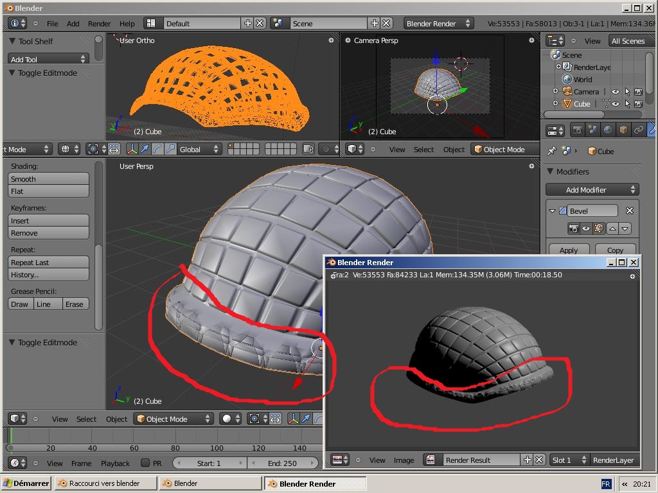658x493 pixels.
Task: Click the Cube object icon in properties breadcrumb
Action: (592, 151)
